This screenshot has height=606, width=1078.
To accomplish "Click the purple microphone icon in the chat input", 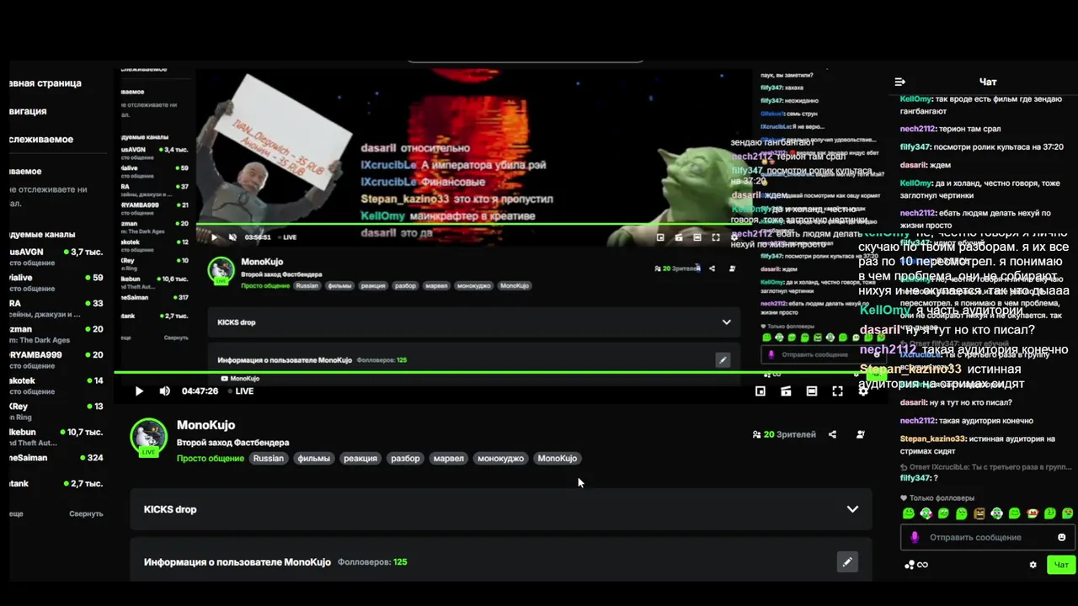I will [x=915, y=537].
